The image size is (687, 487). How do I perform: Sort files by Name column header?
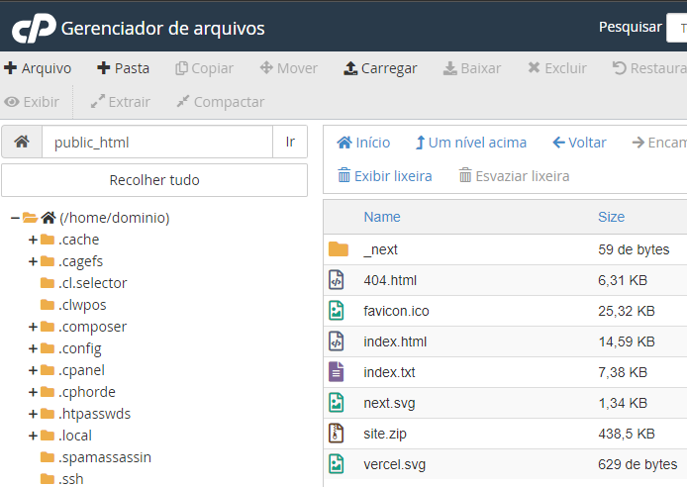coord(382,217)
